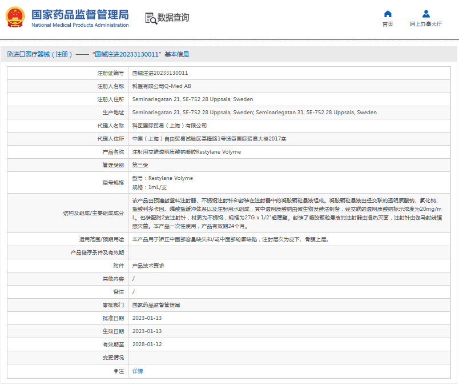459x385 pixels.
Task: Click the 首页 home icon
Action: point(388,14)
